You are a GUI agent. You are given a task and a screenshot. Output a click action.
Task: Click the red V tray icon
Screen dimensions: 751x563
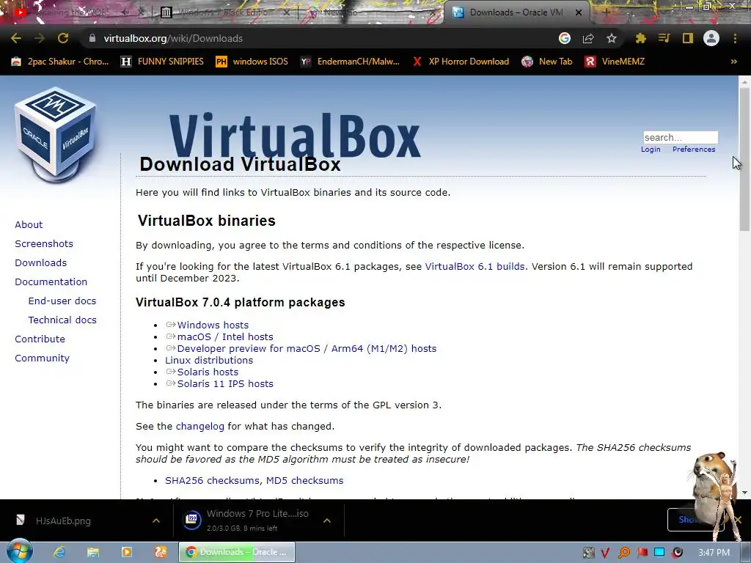click(605, 553)
